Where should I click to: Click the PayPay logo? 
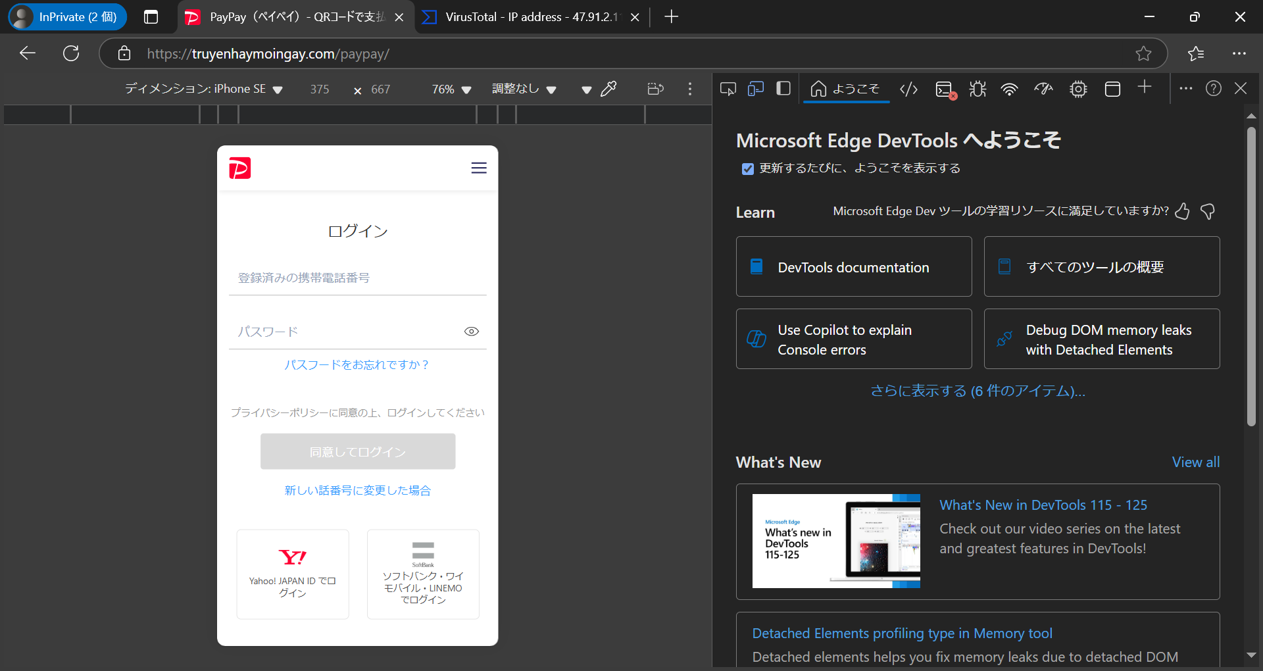239,168
